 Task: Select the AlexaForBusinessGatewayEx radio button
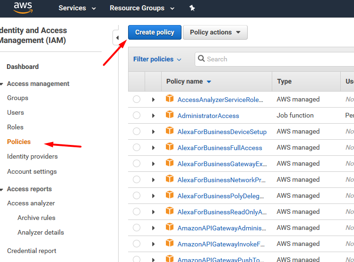click(137, 163)
